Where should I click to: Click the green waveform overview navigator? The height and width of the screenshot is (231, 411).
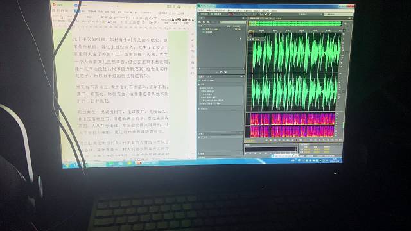(295, 23)
